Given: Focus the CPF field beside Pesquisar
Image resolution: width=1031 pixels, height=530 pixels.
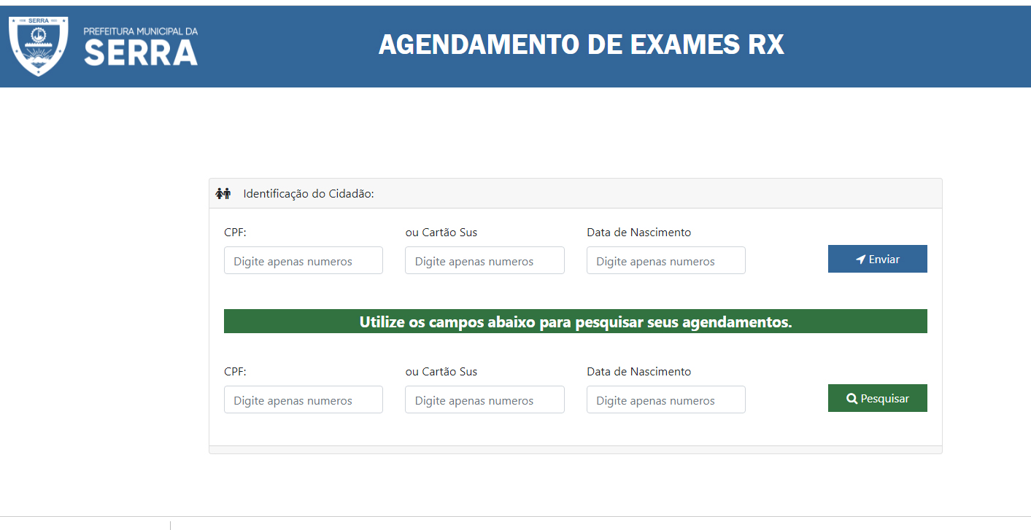Looking at the screenshot, I should (304, 400).
